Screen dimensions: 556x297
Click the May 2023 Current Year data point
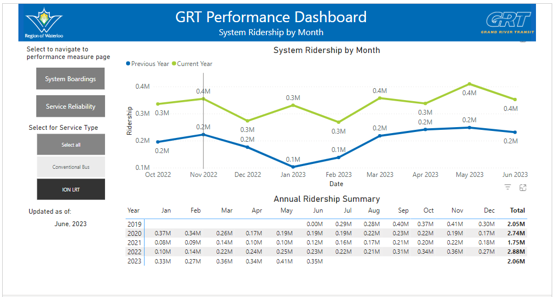pos(469,84)
